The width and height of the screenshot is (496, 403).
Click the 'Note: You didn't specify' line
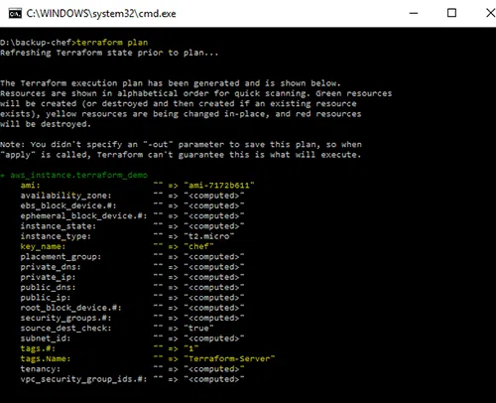(x=181, y=145)
